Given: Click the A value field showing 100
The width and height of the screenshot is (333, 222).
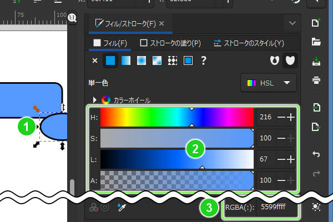Looking at the screenshot, I should point(265,180).
